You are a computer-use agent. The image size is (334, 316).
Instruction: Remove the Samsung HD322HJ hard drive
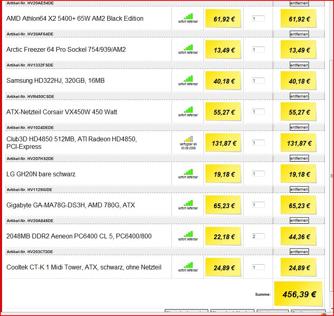click(299, 65)
